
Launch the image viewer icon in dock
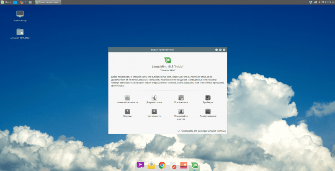pos(184,165)
